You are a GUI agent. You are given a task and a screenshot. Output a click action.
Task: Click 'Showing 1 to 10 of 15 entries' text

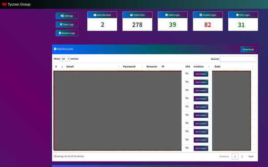(x=69, y=156)
